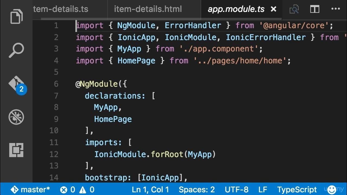Open the Explorer files view
347x195 pixels.
(x=17, y=17)
